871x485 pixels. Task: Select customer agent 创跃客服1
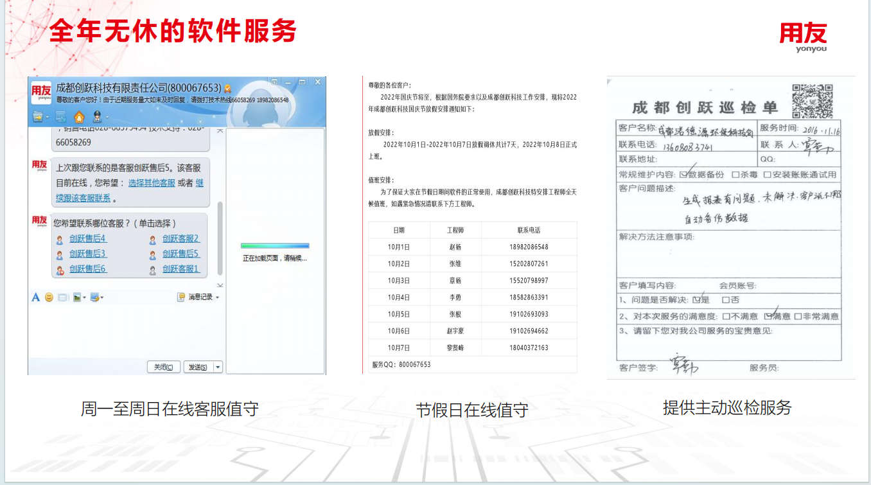click(x=180, y=269)
